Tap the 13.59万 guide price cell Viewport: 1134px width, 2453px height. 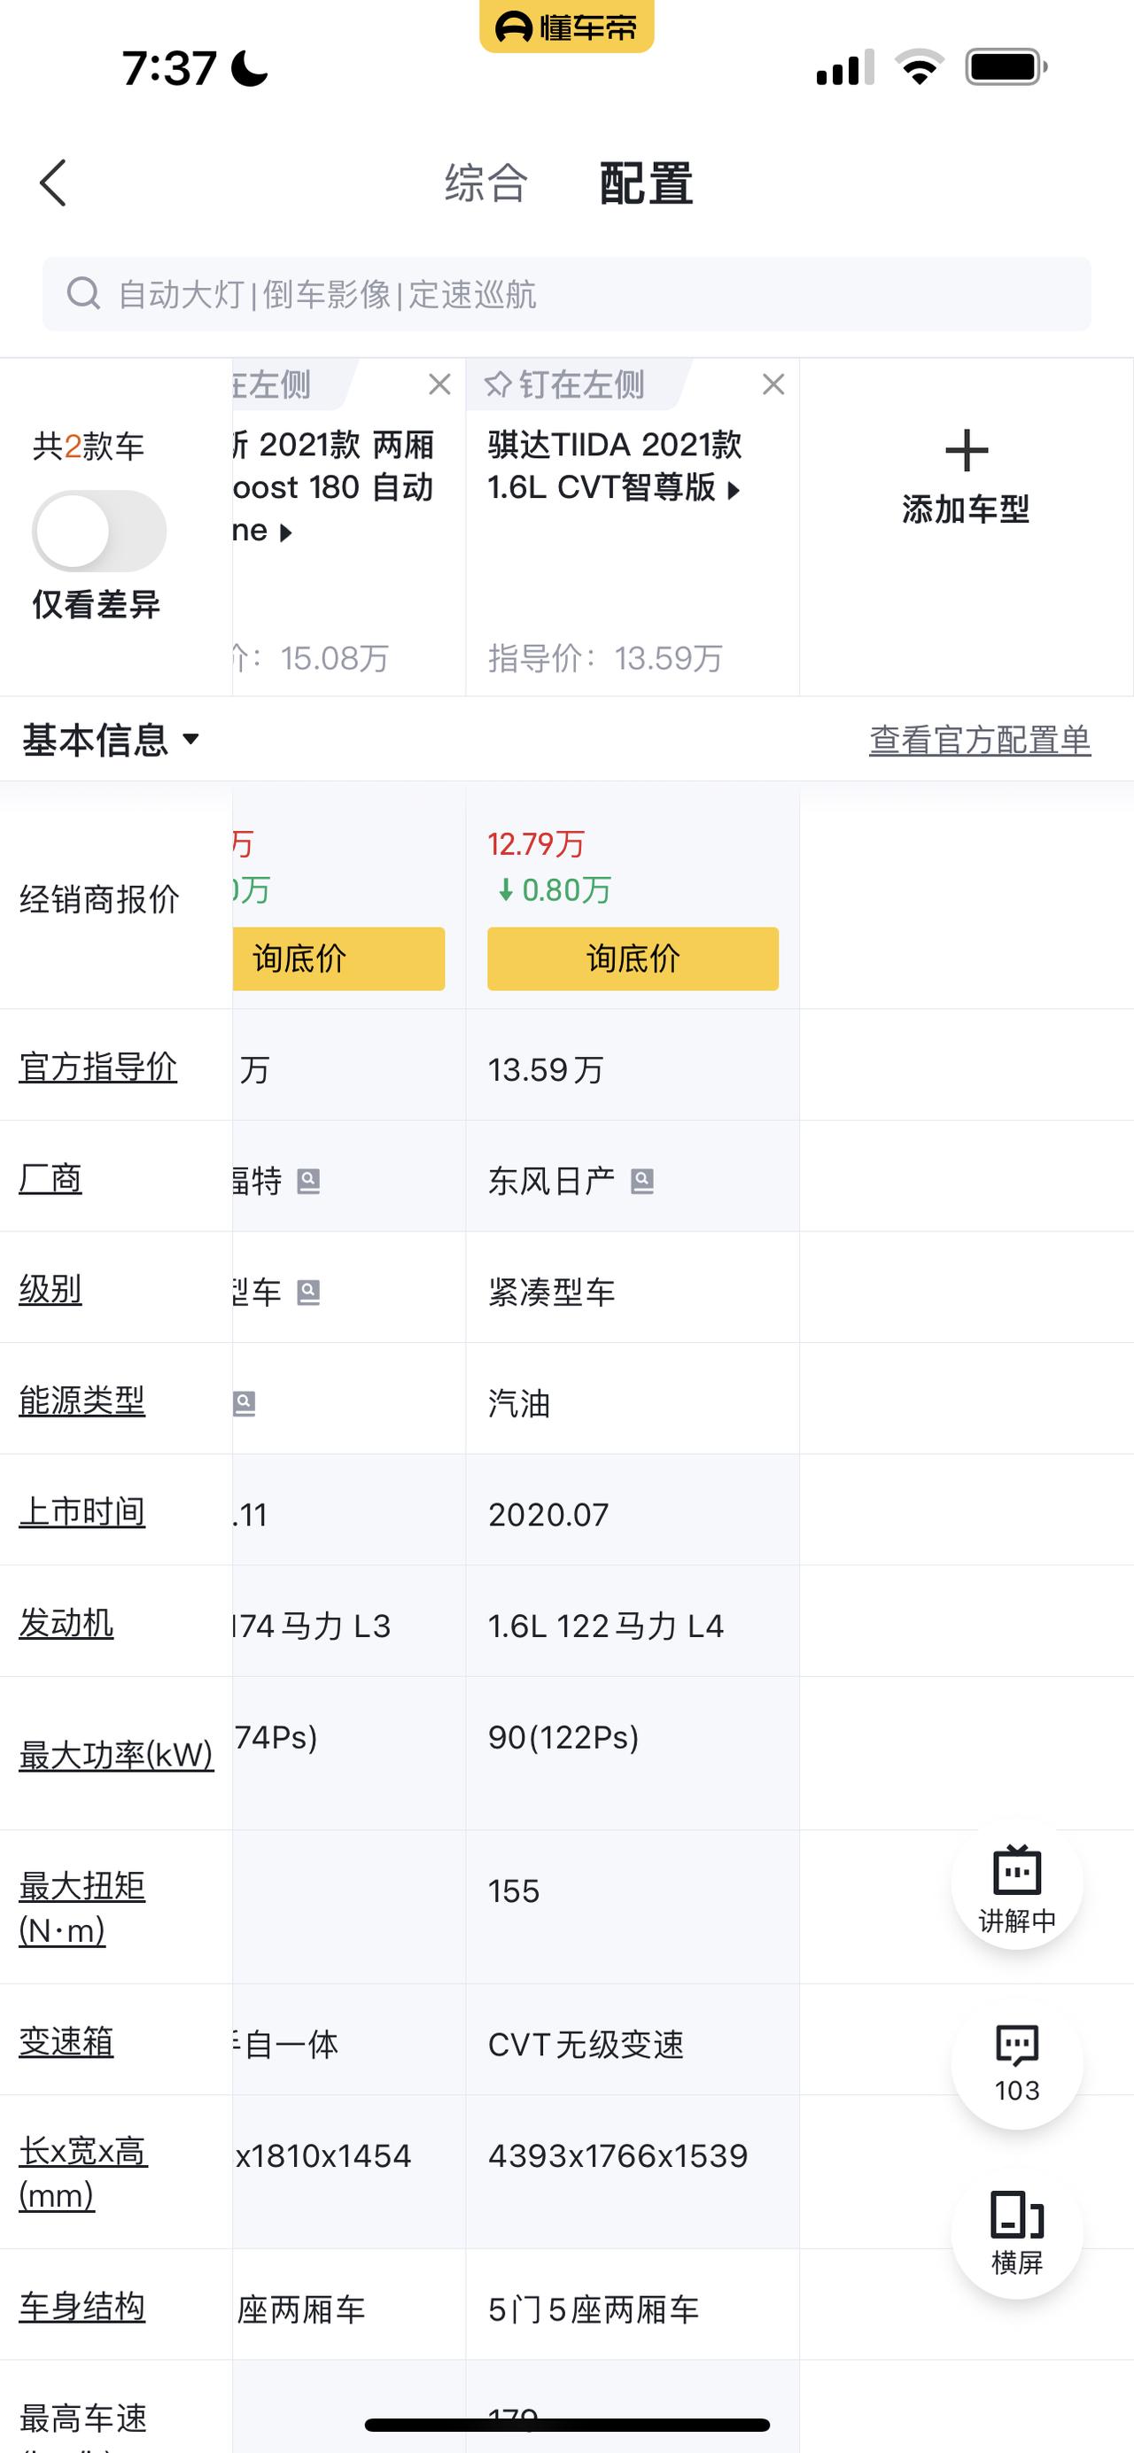tap(546, 1069)
